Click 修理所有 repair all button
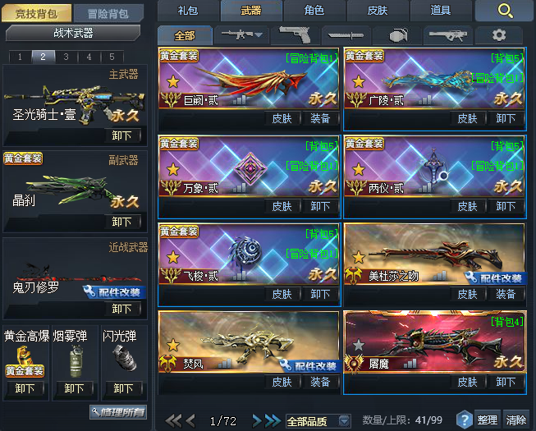 pyautogui.click(x=118, y=412)
